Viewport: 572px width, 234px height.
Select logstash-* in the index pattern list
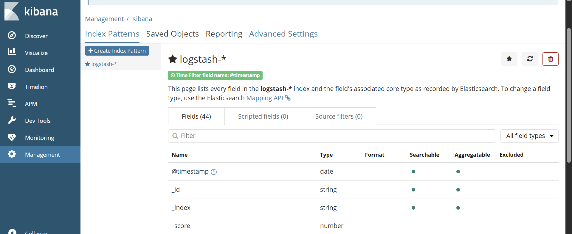tap(104, 64)
